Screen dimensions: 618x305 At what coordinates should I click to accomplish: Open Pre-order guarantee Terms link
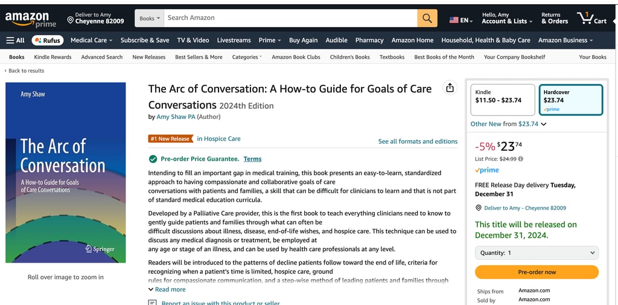pos(252,159)
